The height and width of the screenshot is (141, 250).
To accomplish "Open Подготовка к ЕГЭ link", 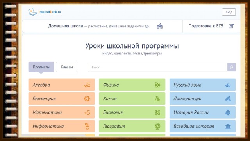I will pyautogui.click(x=206, y=26).
